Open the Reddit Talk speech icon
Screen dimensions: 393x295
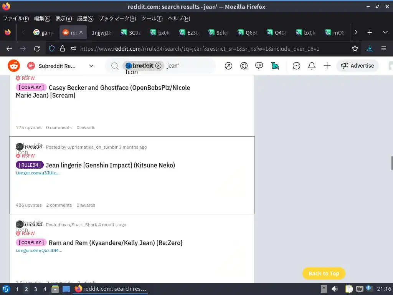pos(259,66)
